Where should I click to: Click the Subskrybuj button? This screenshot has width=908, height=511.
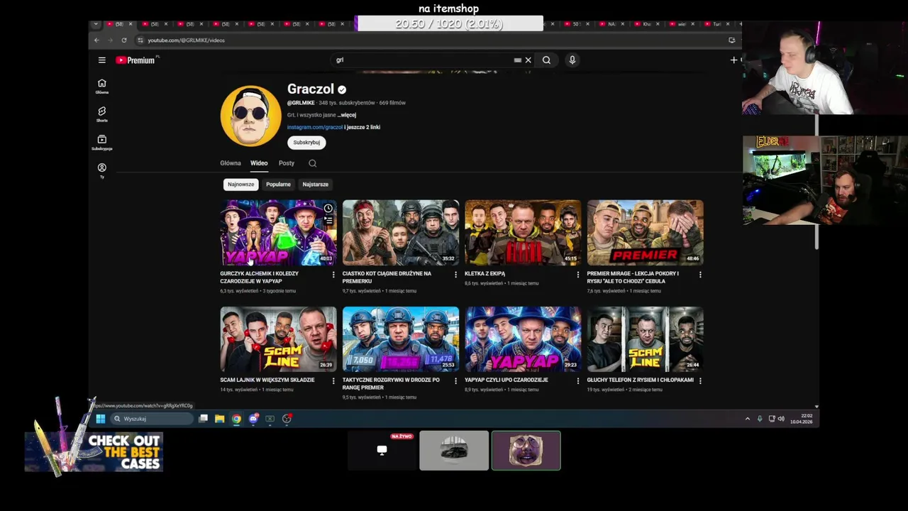pos(306,143)
